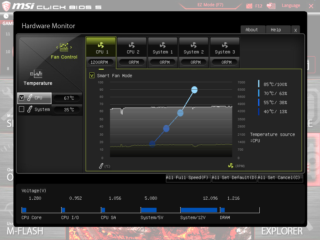Click the fan RPM axis icon
The width and height of the screenshot is (320, 240).
[x=231, y=166]
